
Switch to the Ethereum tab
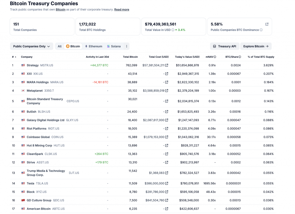coord(93,46)
